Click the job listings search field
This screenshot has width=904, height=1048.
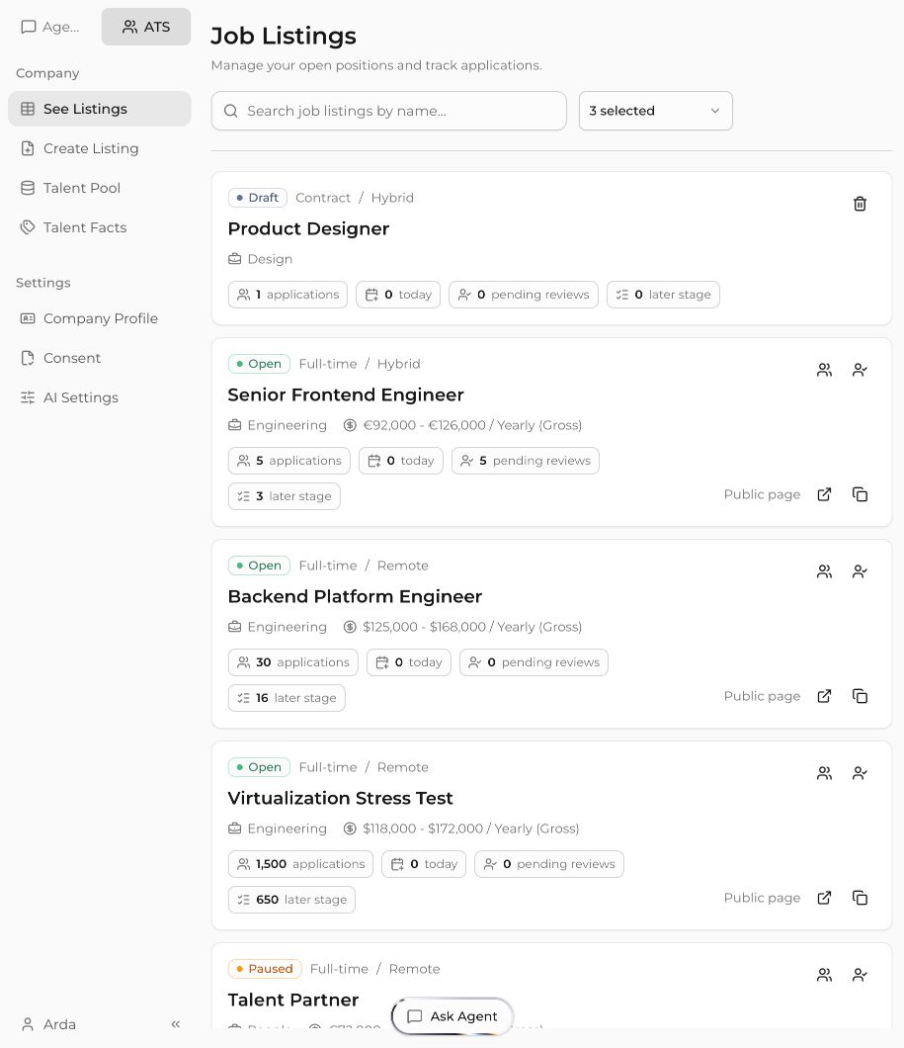coord(389,111)
